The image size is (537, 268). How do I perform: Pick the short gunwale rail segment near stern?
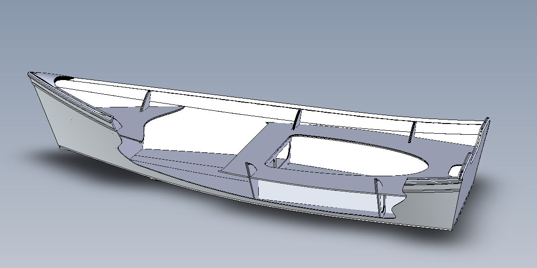(430, 181)
